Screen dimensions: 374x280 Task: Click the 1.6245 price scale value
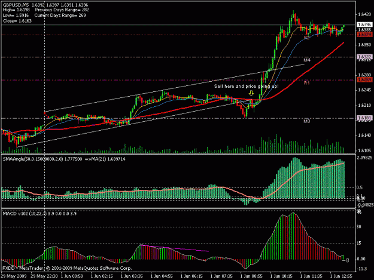364,90
